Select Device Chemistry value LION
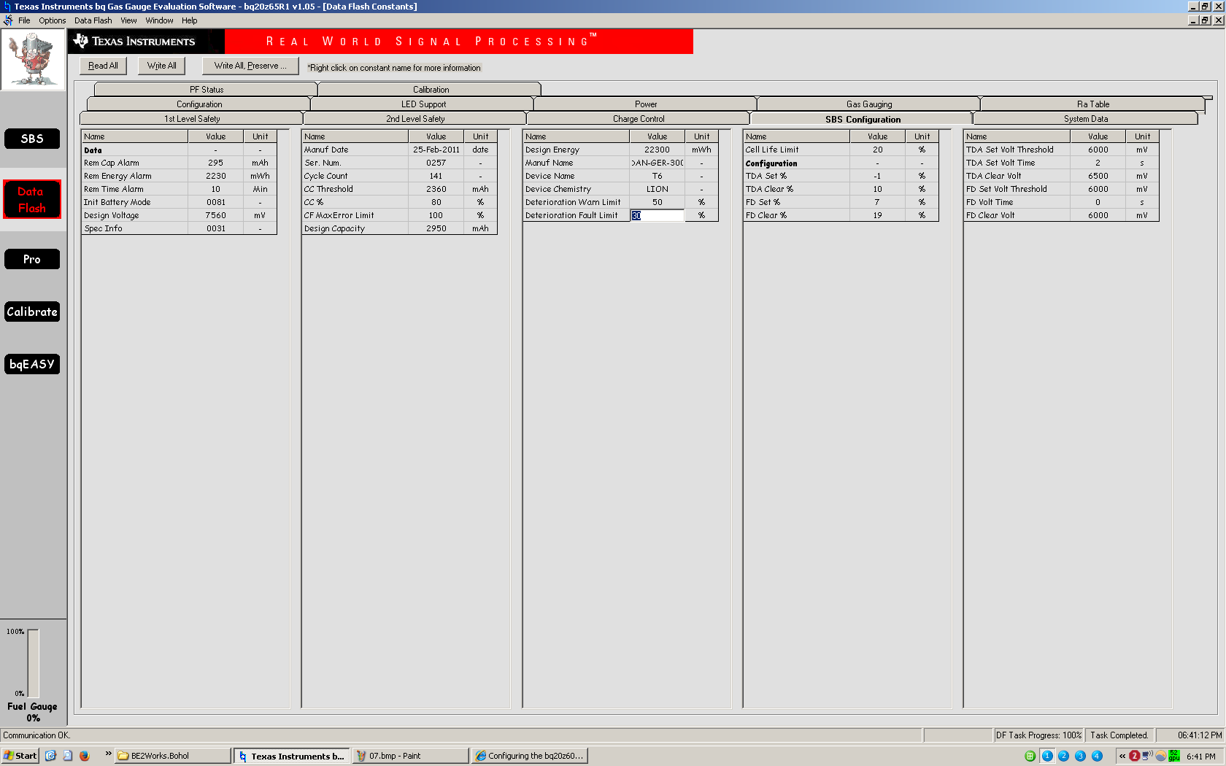 pyautogui.click(x=657, y=189)
